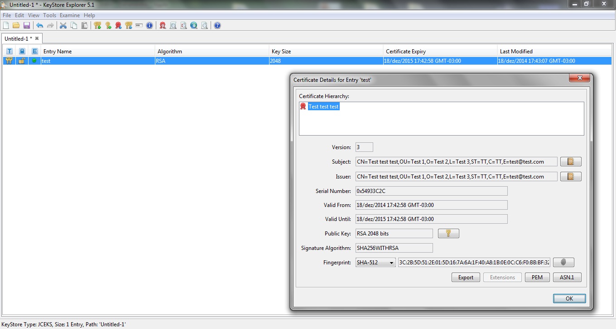This screenshot has width=616, height=329.
Task: Open the View menu
Action: [x=34, y=15]
